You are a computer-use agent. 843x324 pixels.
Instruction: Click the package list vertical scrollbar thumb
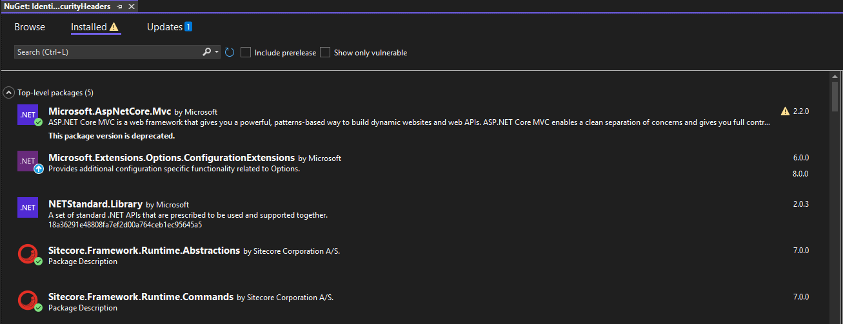pyautogui.click(x=835, y=97)
